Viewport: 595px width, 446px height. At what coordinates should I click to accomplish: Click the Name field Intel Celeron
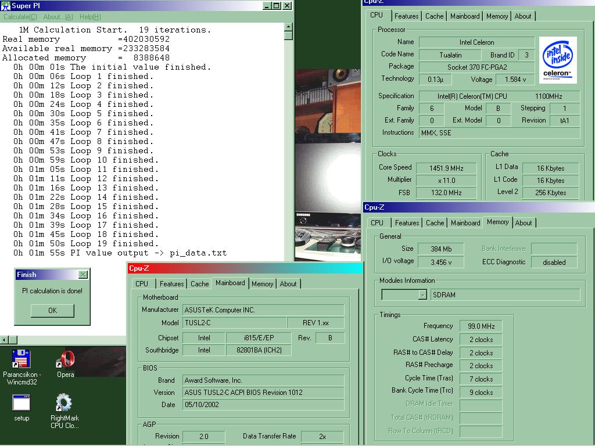[x=476, y=42]
